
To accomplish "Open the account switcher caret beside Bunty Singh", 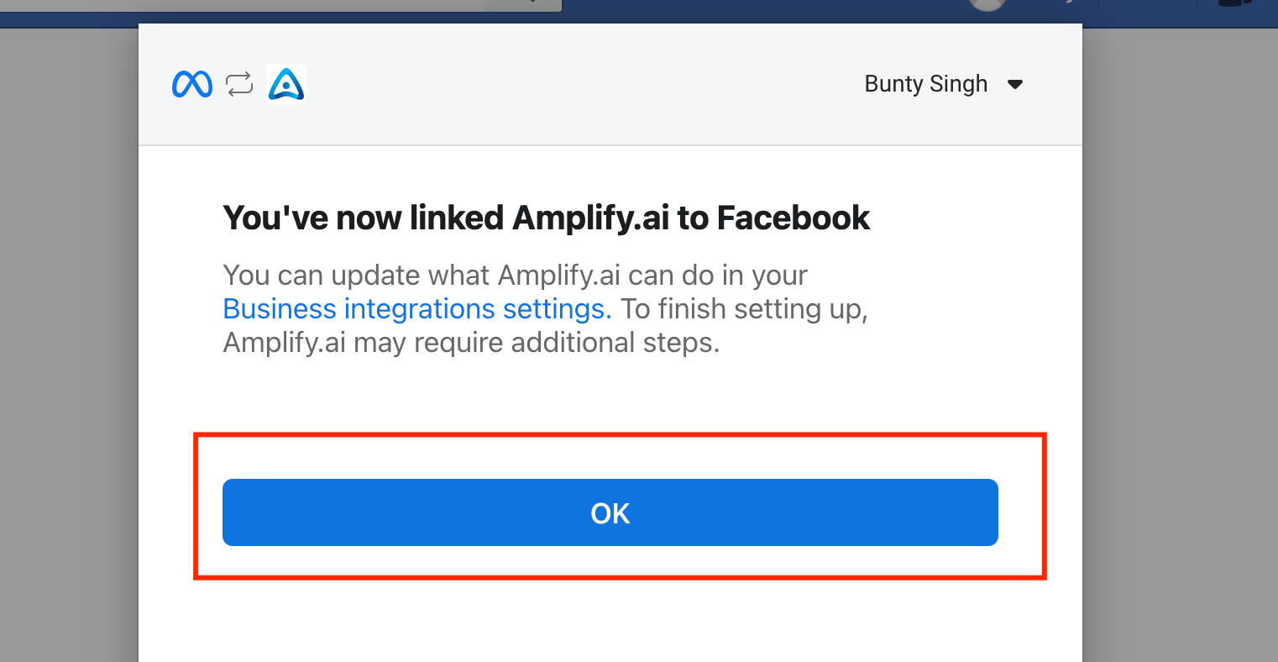I will [1015, 84].
